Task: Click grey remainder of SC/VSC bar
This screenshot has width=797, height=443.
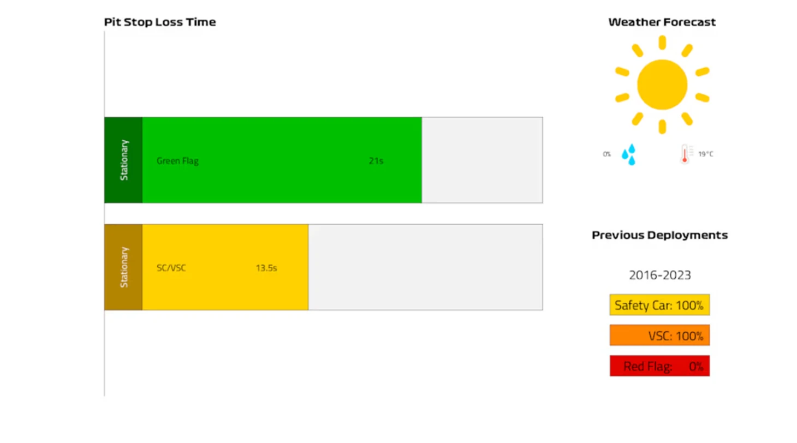Action: (425, 267)
